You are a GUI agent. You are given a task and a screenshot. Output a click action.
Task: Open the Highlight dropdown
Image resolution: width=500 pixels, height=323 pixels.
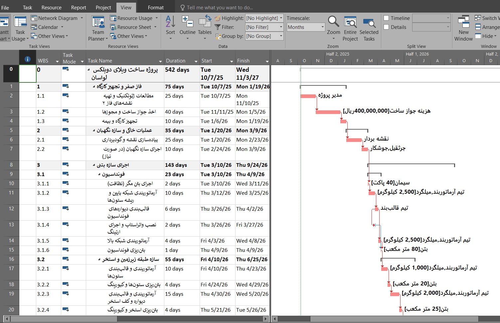[x=281, y=18]
